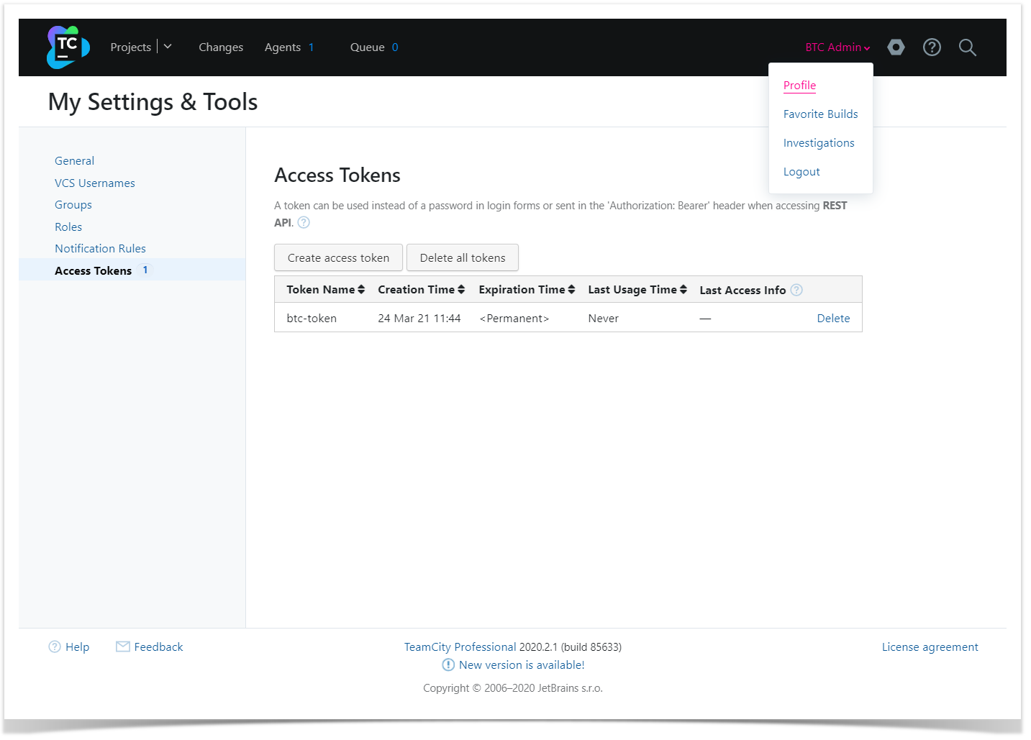Sort by Last Usage Time arrows

click(683, 289)
